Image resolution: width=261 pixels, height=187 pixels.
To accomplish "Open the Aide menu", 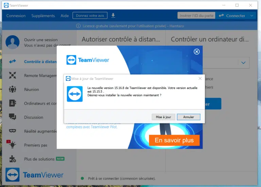I will pos(65,16).
